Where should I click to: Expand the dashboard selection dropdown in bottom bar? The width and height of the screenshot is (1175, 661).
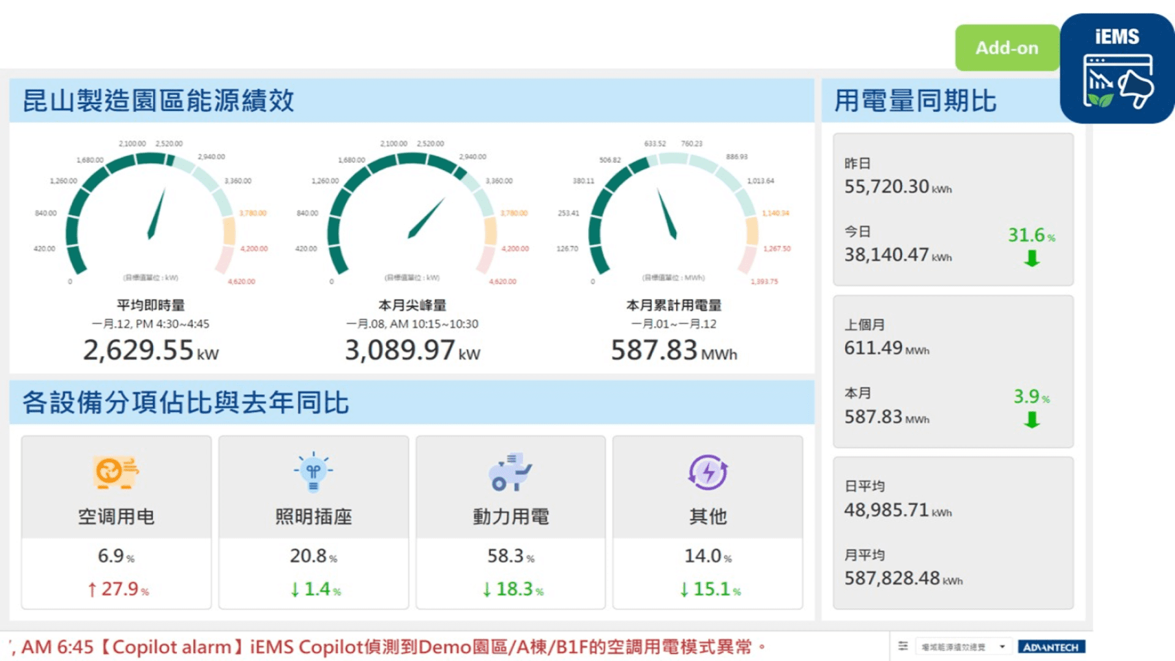click(x=963, y=646)
